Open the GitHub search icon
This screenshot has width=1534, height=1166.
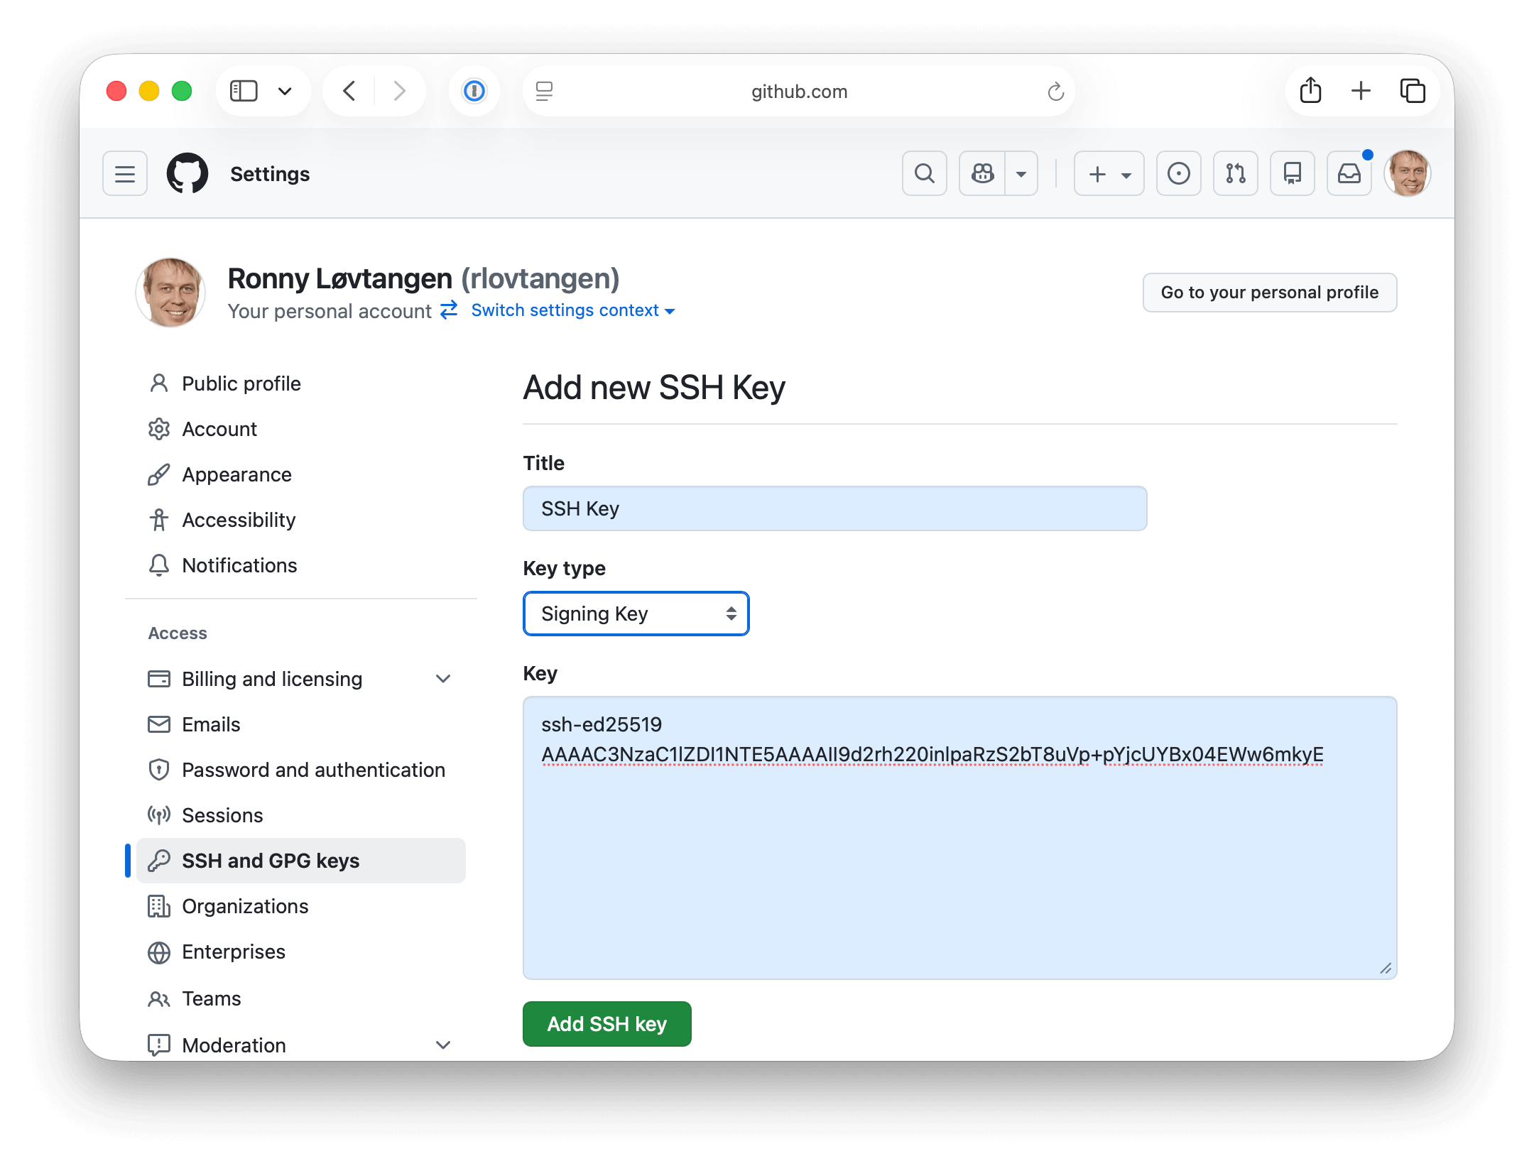point(924,173)
